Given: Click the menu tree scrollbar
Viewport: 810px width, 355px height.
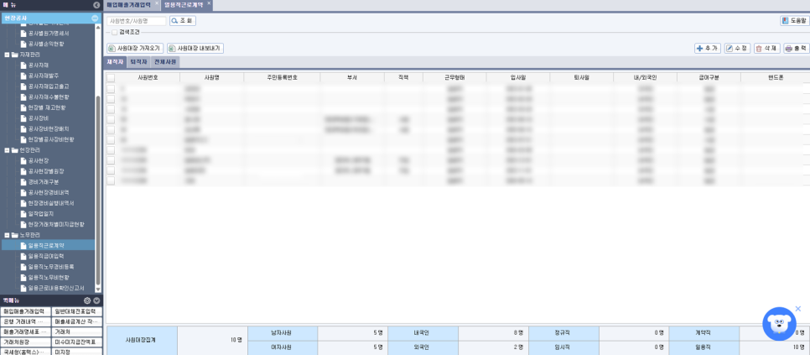Looking at the screenshot, I should click(98, 189).
